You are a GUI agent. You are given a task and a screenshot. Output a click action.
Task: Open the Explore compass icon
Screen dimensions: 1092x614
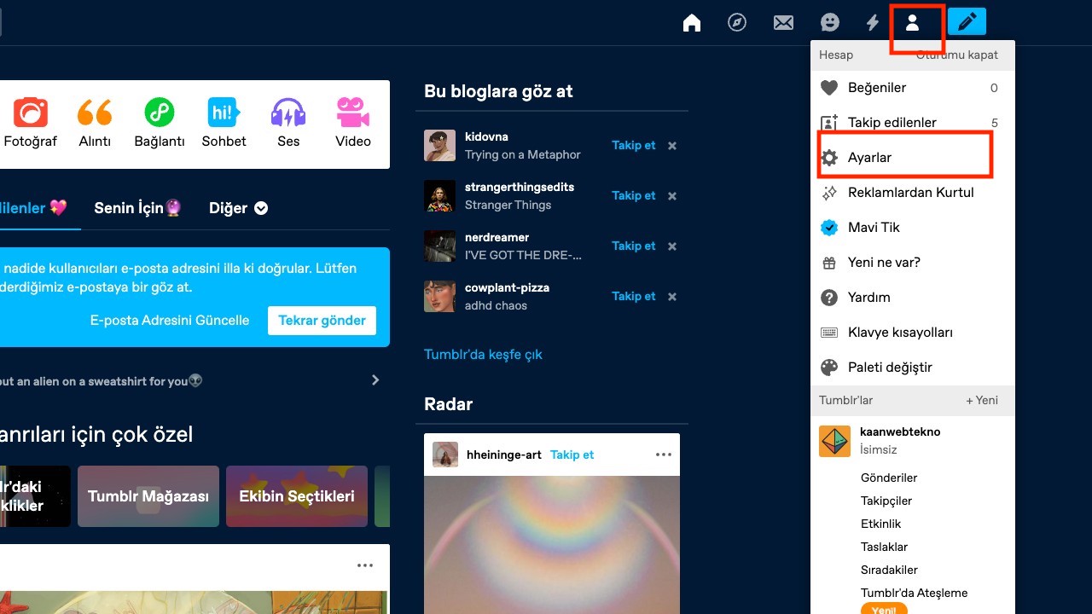coord(737,23)
